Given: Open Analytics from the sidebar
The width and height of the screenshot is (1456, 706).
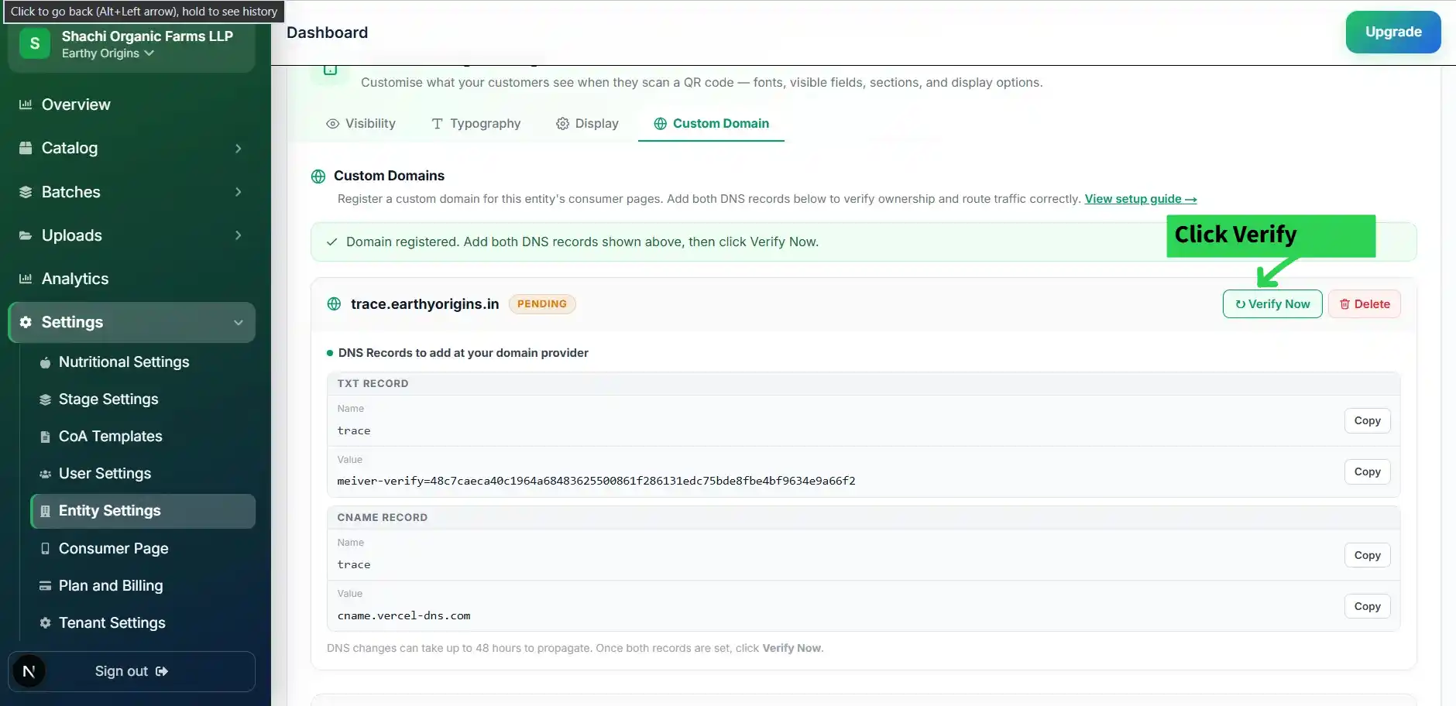Looking at the screenshot, I should 132,279.
